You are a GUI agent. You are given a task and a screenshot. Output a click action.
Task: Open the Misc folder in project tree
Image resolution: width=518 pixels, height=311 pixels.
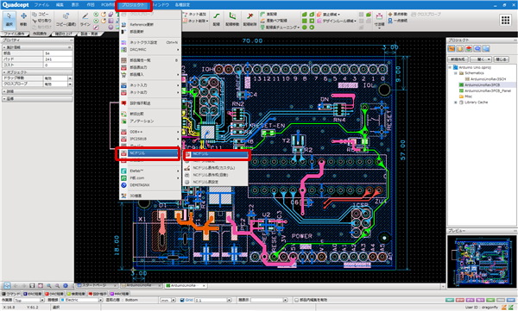(468, 96)
